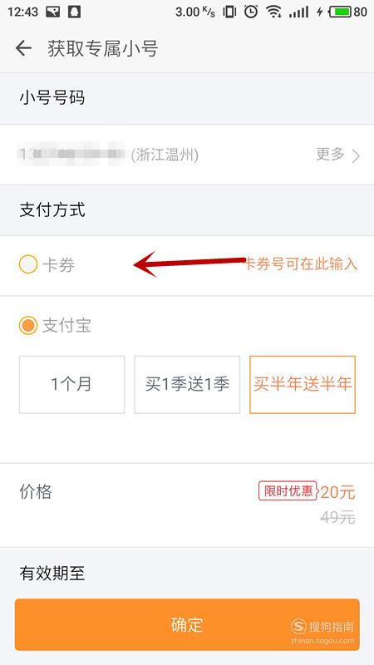
Task: Tap the Wi-Fi status icon
Action: (x=274, y=12)
